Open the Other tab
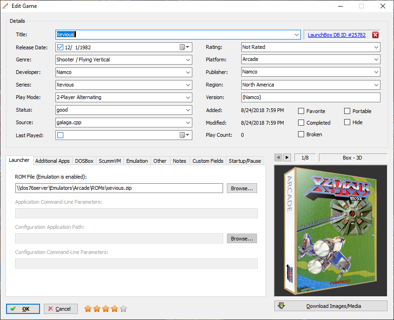The width and height of the screenshot is (394, 320). pyautogui.click(x=160, y=161)
